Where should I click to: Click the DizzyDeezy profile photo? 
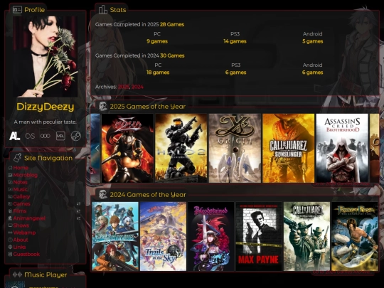point(46,57)
